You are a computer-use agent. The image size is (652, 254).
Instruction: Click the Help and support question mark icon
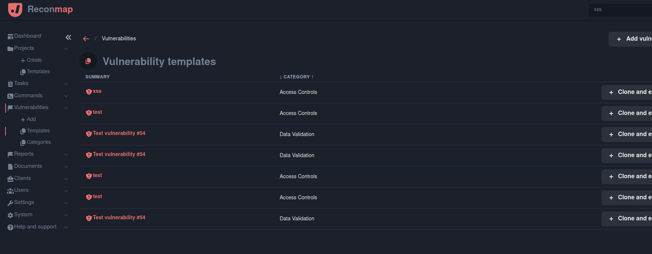tap(10, 227)
